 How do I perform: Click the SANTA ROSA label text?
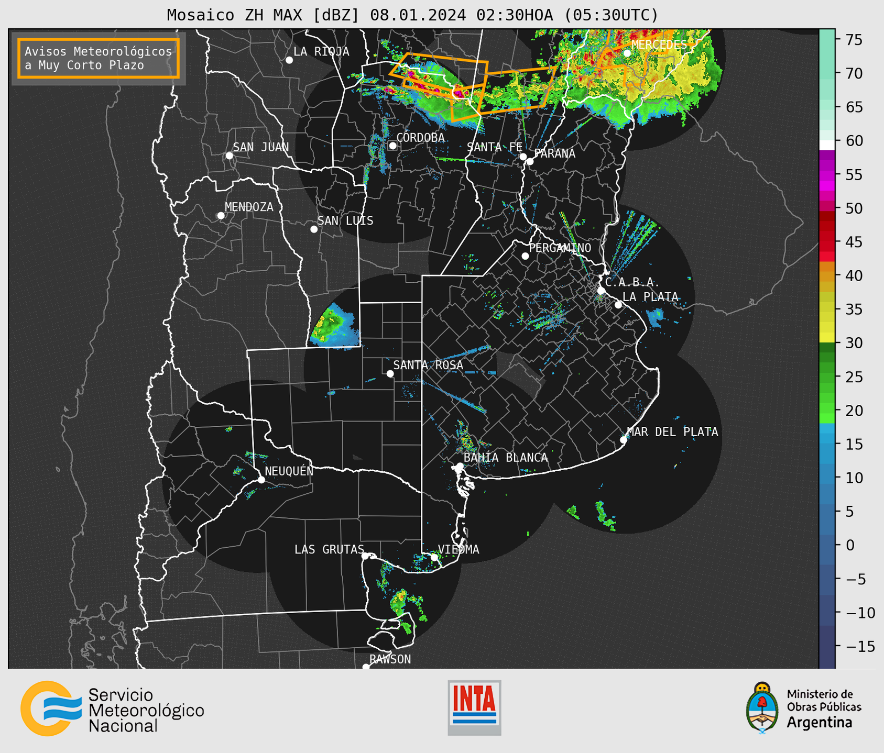pyautogui.click(x=428, y=365)
